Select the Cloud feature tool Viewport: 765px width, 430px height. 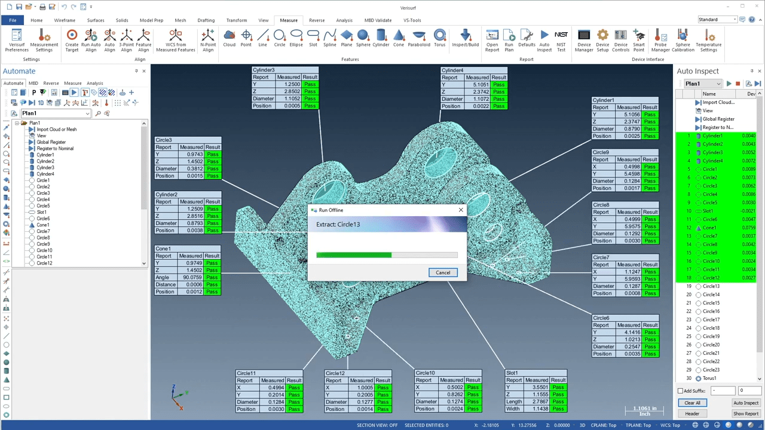[x=229, y=38]
